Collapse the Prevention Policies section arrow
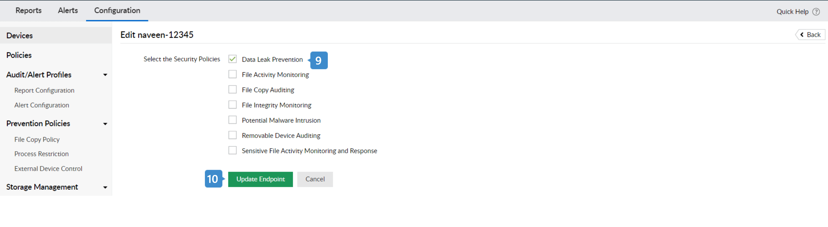 [105, 124]
